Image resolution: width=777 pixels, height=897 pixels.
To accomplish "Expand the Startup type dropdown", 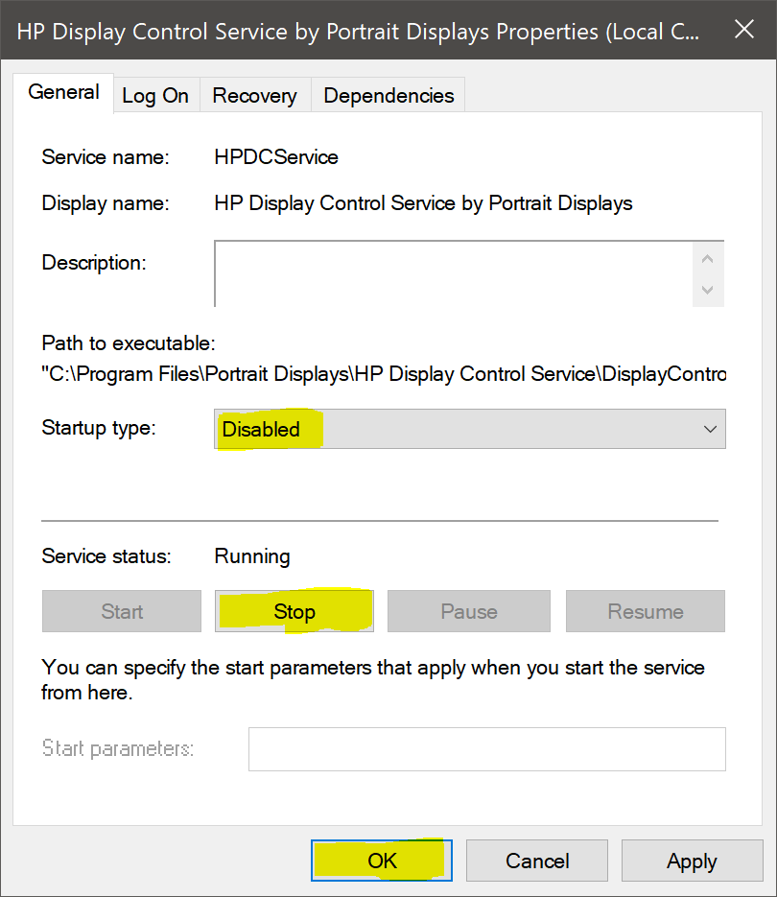I will [469, 429].
